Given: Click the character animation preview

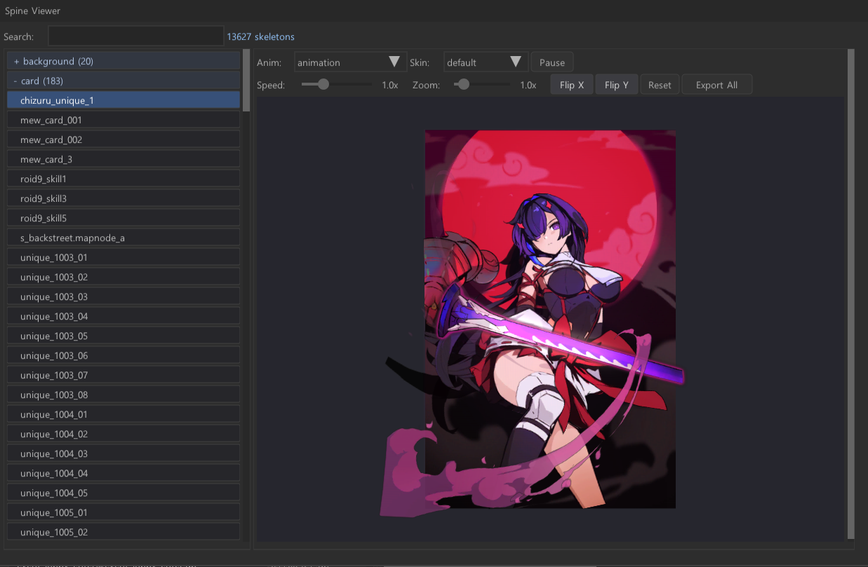Looking at the screenshot, I should point(549,320).
